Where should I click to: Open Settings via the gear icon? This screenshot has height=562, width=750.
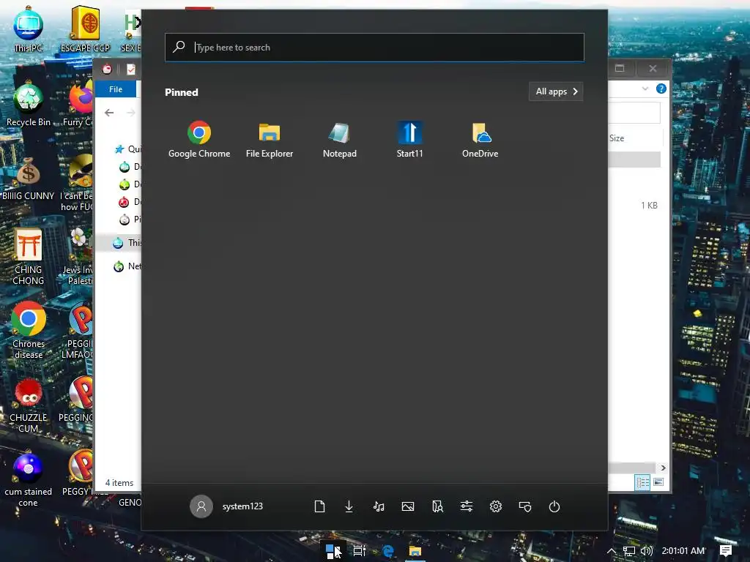tap(496, 506)
